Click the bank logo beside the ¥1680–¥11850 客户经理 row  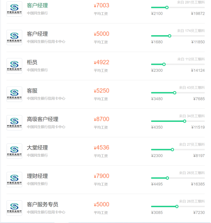click(14, 37)
